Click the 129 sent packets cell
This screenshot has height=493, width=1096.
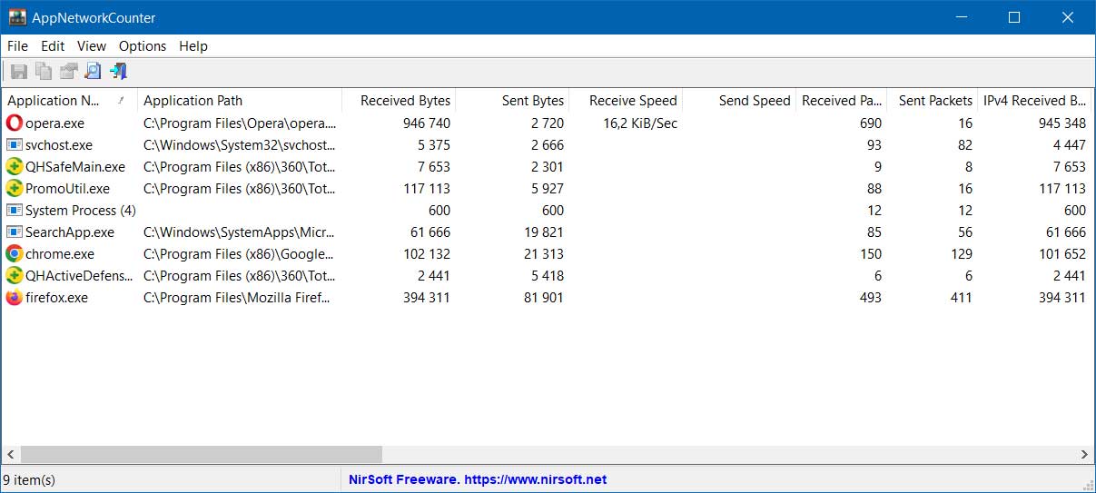(x=962, y=253)
